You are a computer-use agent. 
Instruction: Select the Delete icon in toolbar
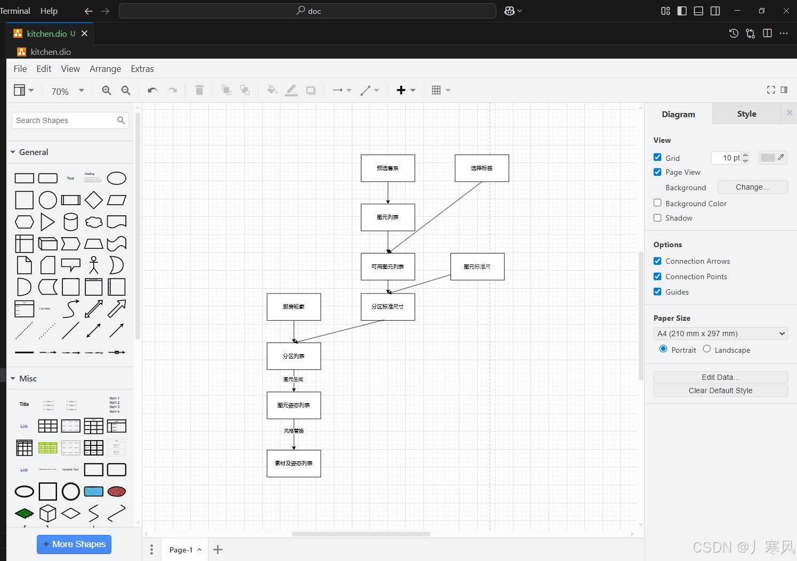[x=199, y=90]
